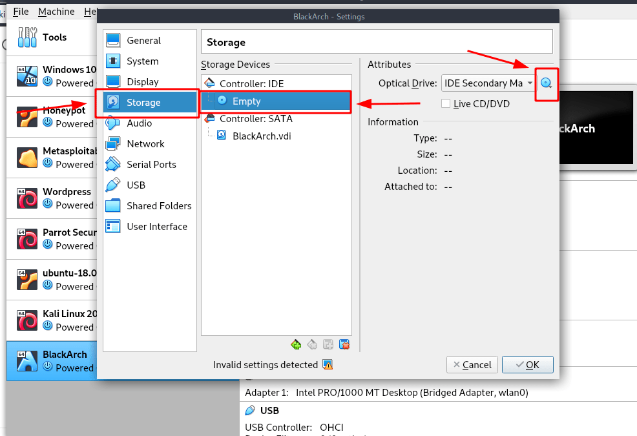Click the BlackArch - Settings title bar
The image size is (637, 436).
tap(328, 17)
